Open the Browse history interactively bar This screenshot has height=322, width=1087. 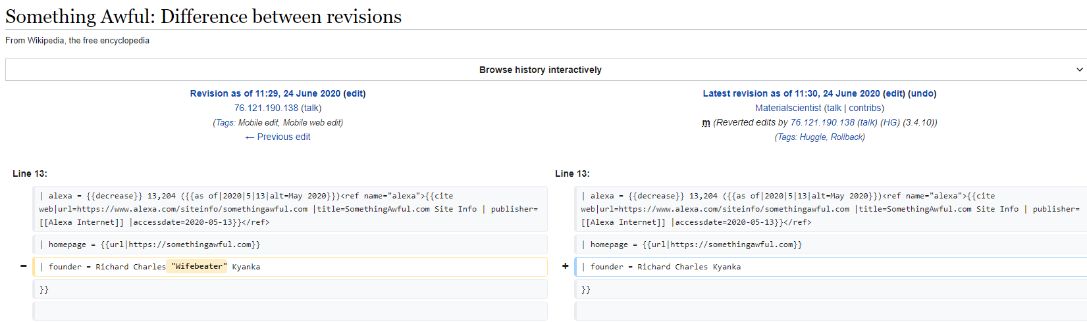pos(546,70)
